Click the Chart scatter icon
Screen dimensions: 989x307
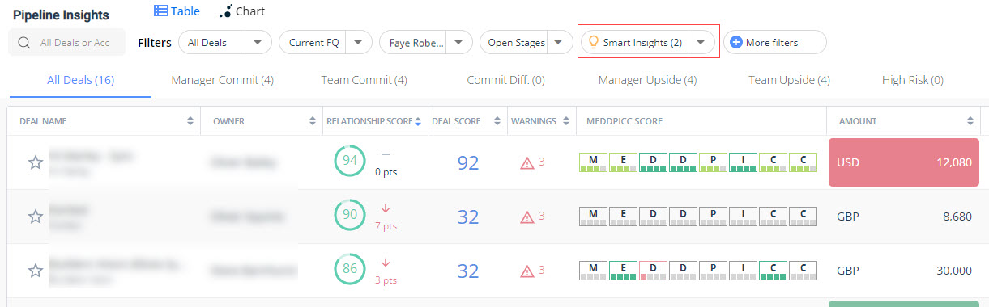pos(225,11)
